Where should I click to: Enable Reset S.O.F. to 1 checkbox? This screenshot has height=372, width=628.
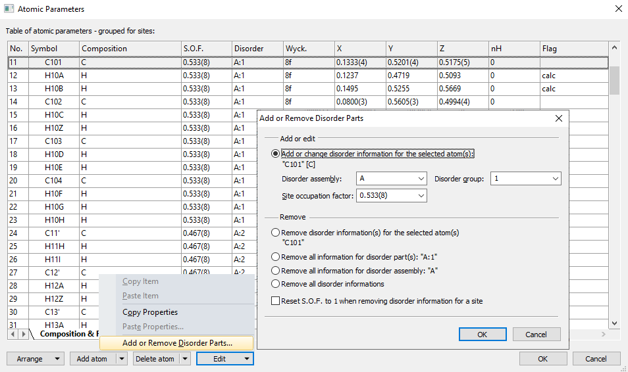(276, 301)
